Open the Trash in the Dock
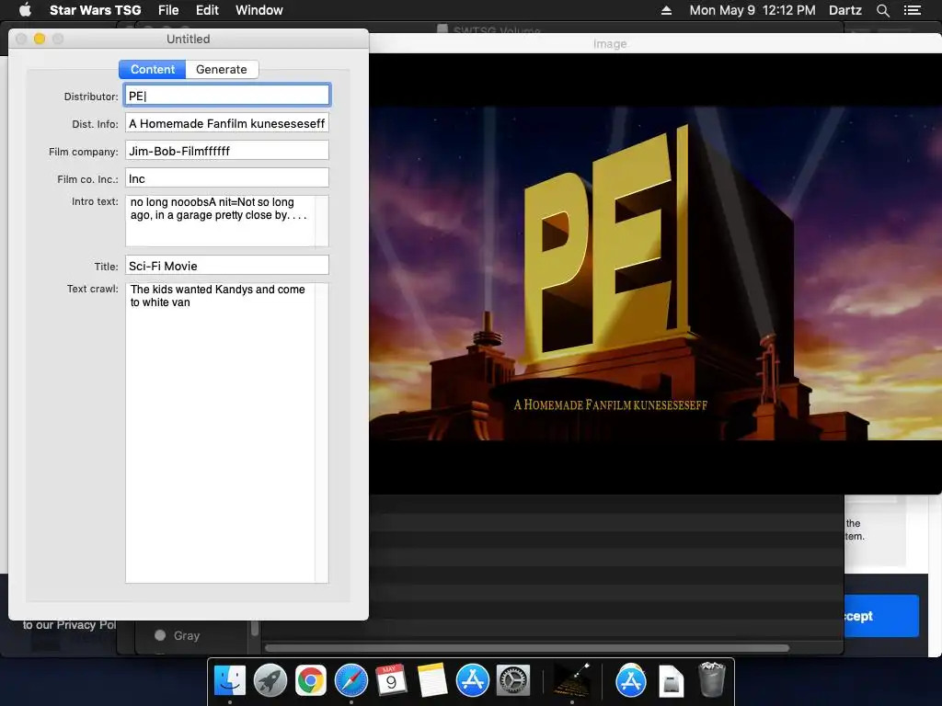Screen dimensions: 942x706 712,679
